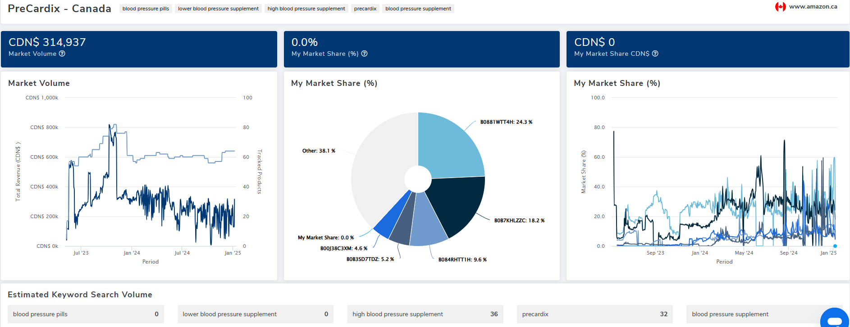
Task: Select the 'blood pressure pills' tag in the header
Action: tap(146, 9)
